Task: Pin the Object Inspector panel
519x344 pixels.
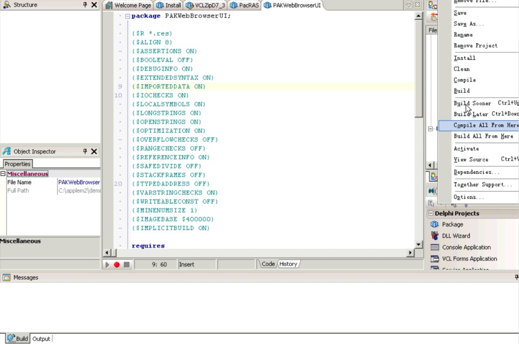Action: click(85, 151)
